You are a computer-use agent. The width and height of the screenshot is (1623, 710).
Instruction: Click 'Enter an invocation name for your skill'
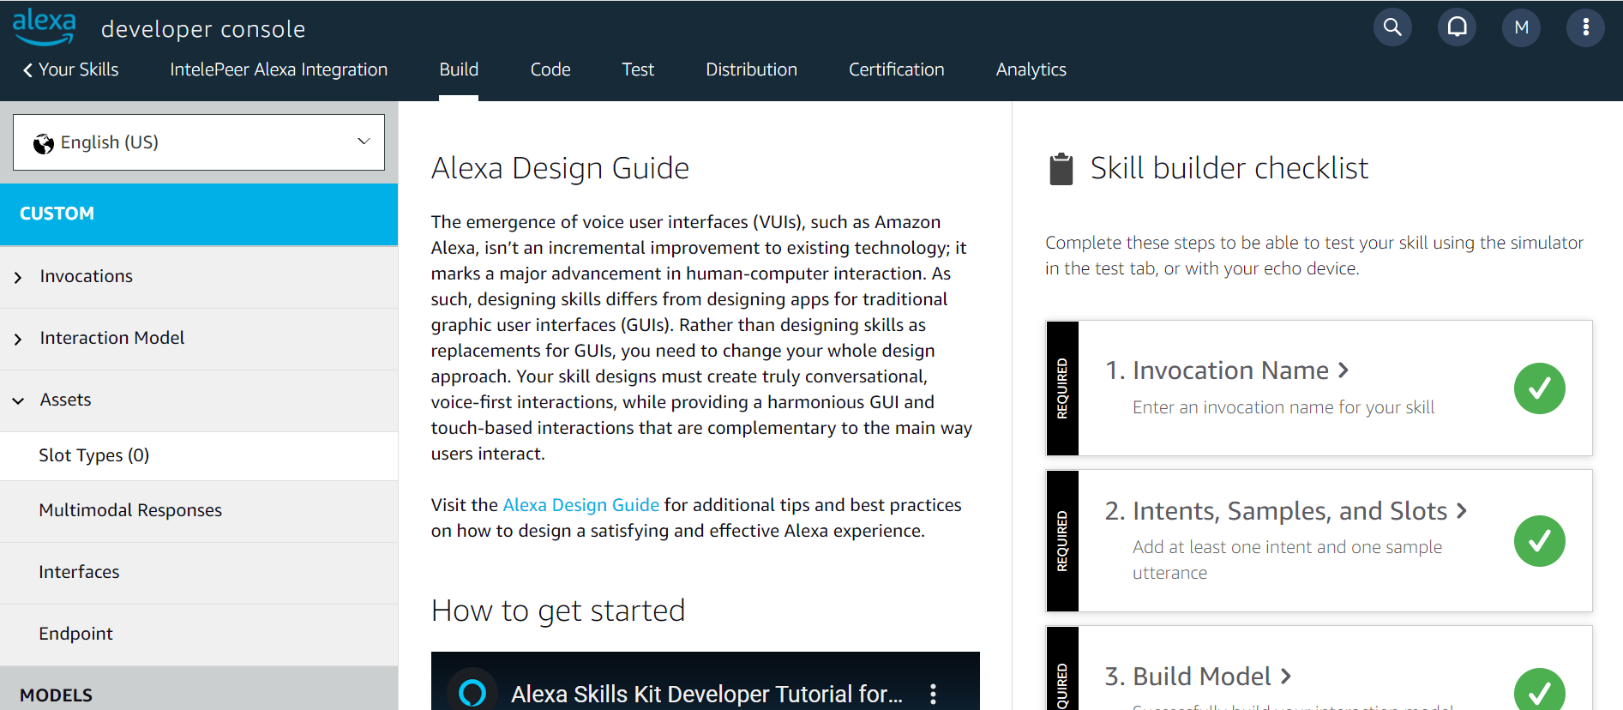click(x=1283, y=407)
